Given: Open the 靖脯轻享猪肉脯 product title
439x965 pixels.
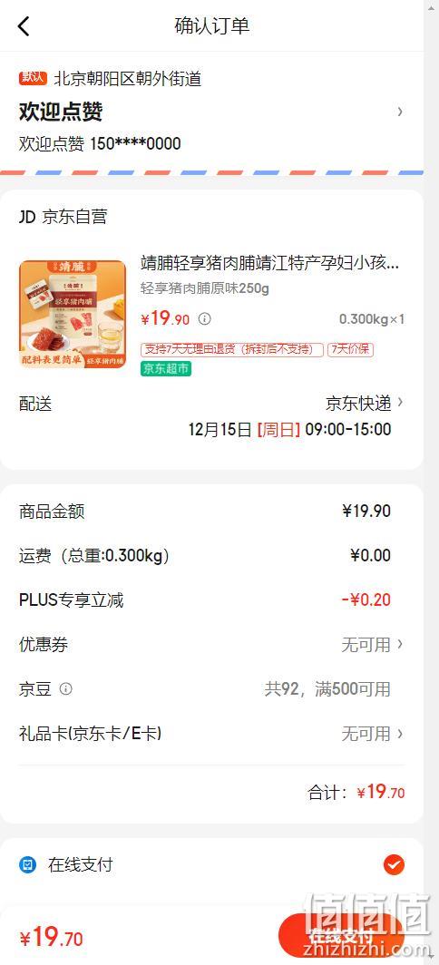Looking at the screenshot, I should point(269,263).
